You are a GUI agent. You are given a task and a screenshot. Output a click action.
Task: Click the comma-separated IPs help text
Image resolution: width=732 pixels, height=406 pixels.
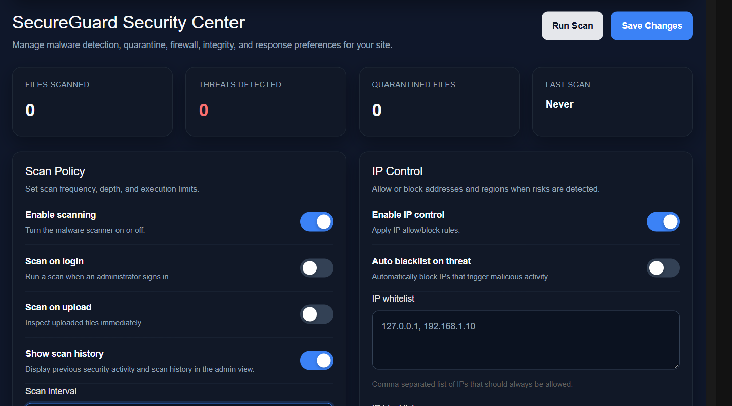coord(472,384)
